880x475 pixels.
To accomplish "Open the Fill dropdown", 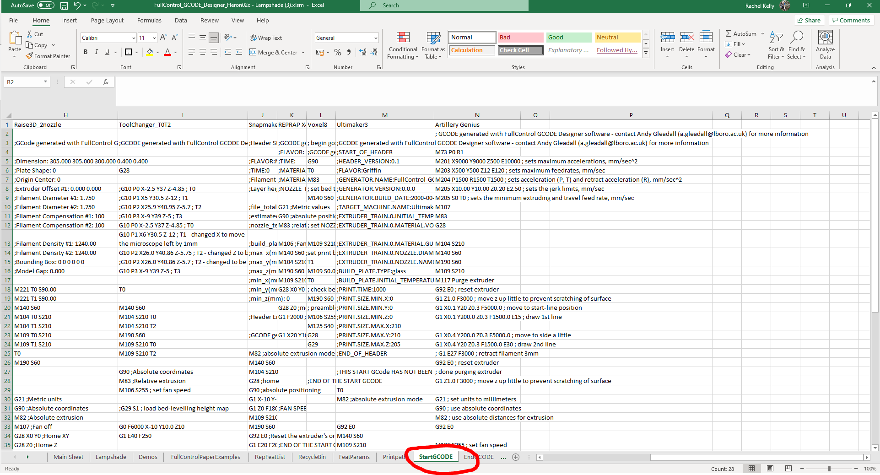I will click(x=735, y=44).
